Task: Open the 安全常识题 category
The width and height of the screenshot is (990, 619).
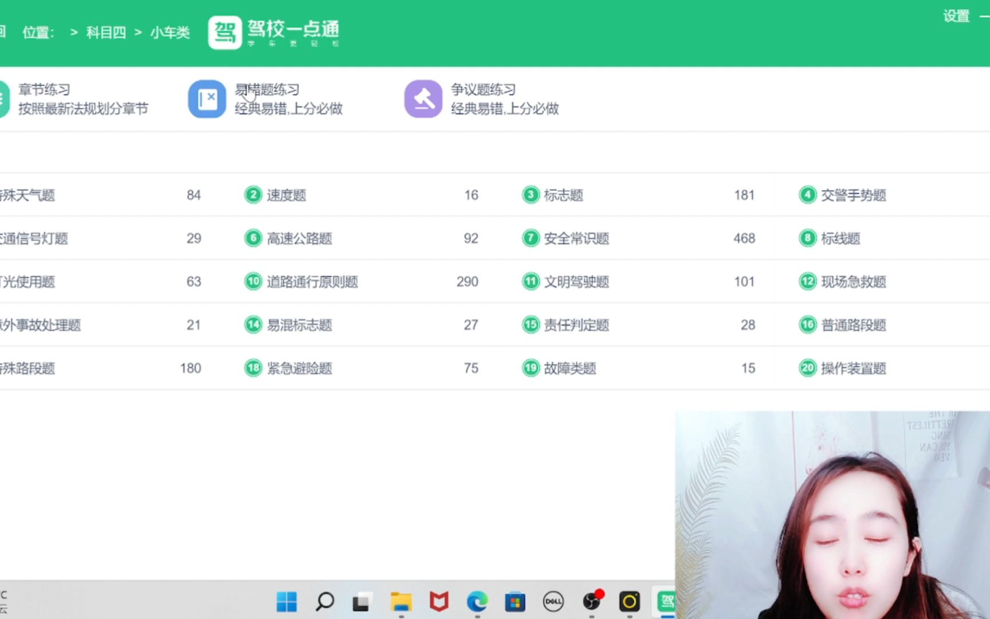Action: point(577,238)
